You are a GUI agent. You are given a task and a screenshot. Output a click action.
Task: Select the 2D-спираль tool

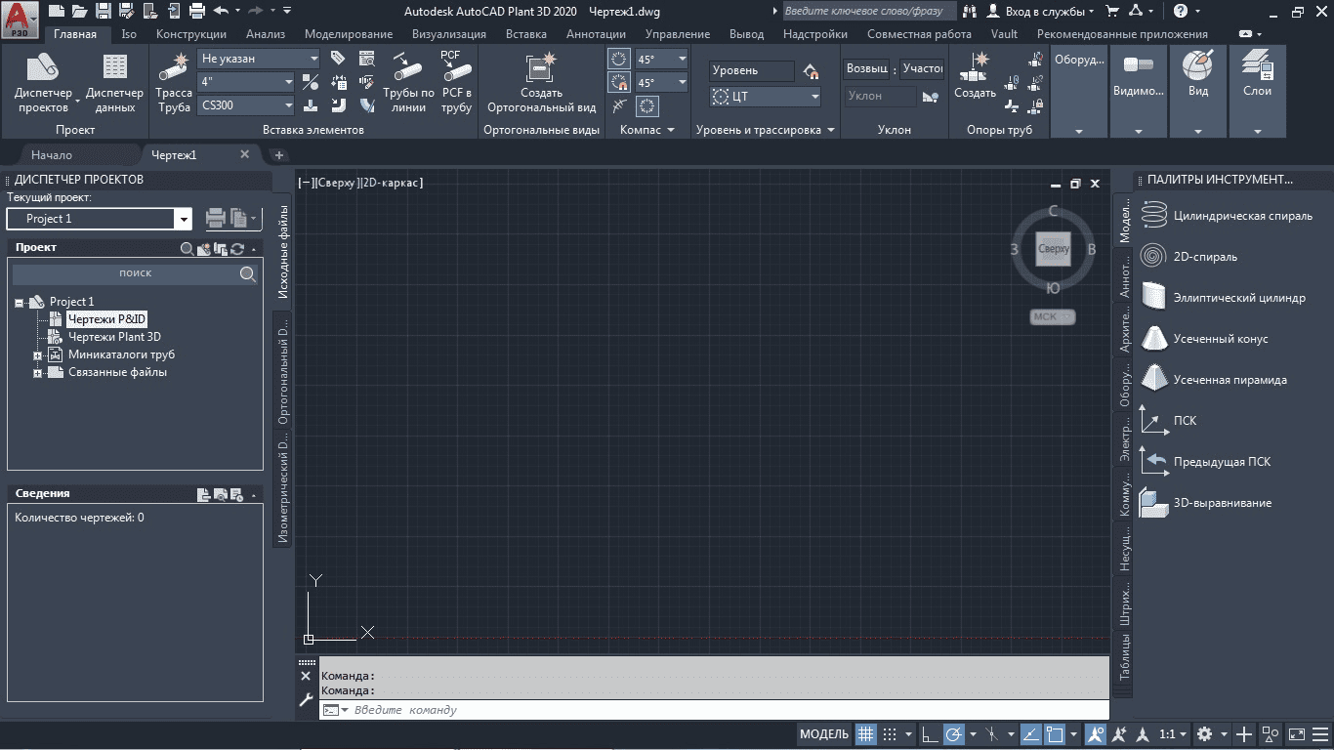(x=1189, y=257)
